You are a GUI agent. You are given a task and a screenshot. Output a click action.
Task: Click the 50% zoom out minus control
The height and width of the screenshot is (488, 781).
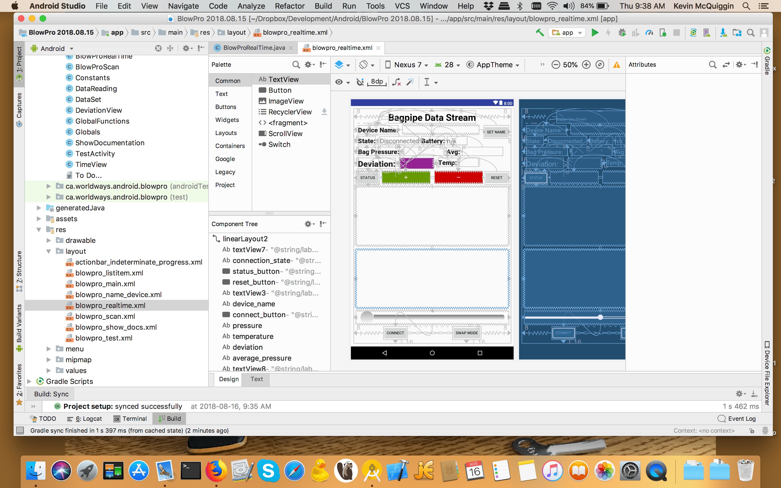(556, 65)
